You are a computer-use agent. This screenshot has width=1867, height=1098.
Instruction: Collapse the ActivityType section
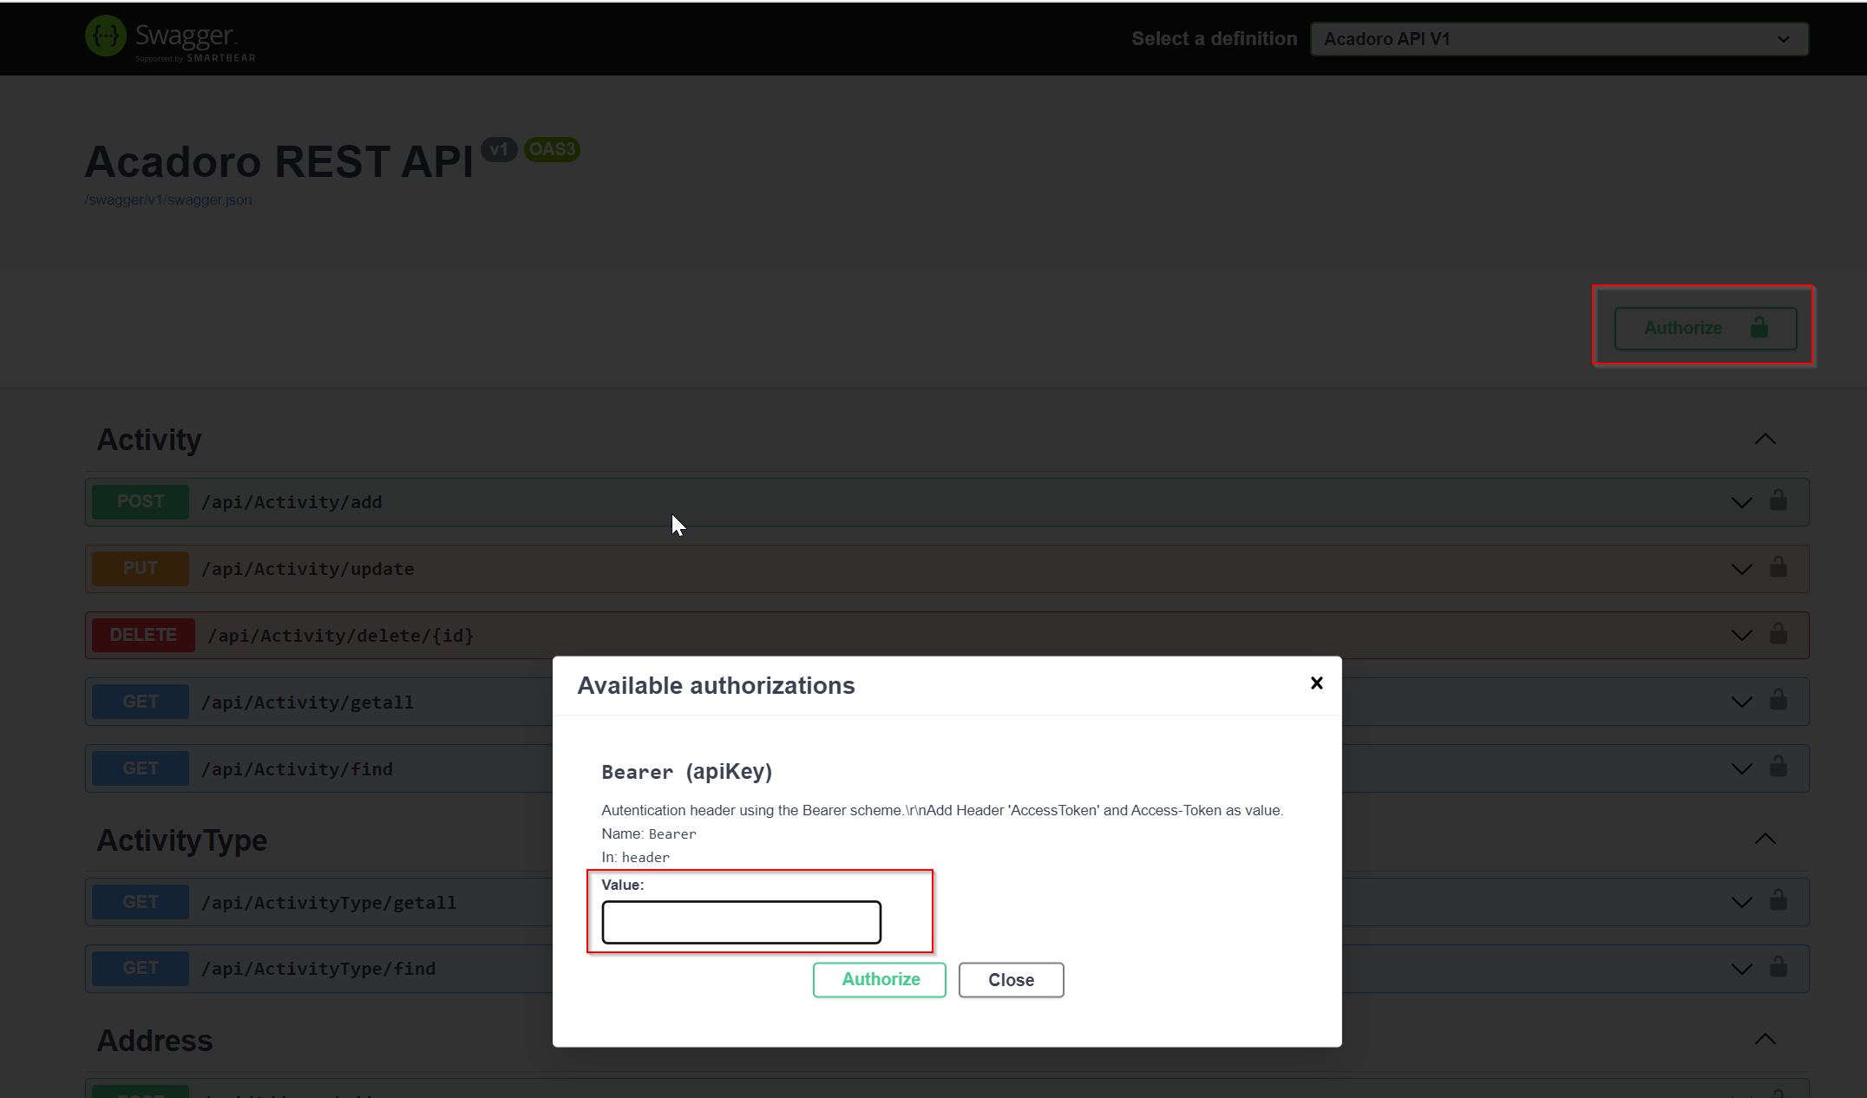[x=1765, y=840]
